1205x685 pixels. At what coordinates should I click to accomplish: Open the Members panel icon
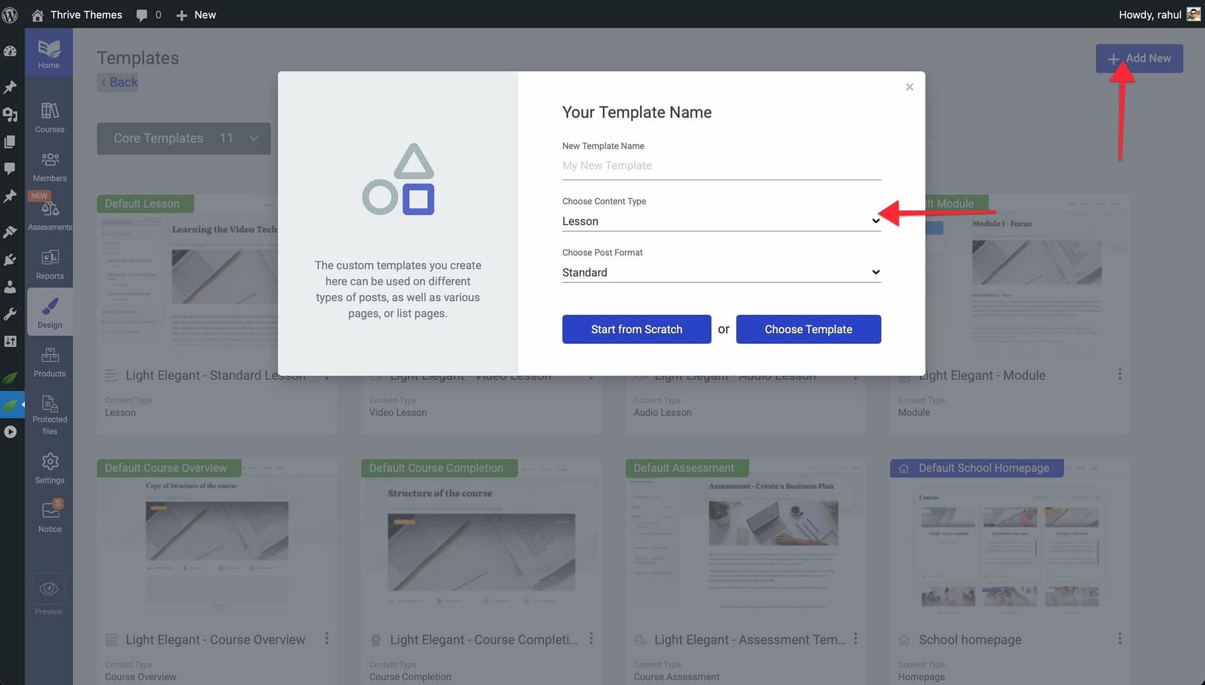tap(49, 167)
